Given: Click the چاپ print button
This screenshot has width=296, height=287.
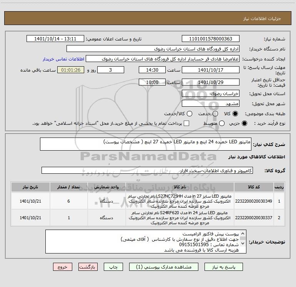Looking at the screenshot, I should point(113,267).
